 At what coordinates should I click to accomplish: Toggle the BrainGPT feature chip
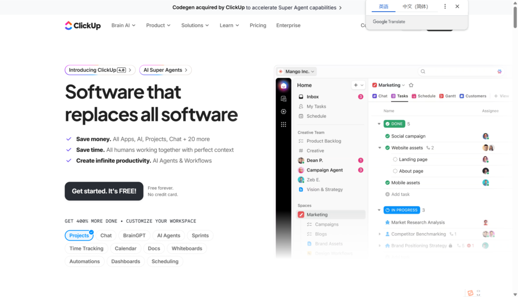click(134, 235)
